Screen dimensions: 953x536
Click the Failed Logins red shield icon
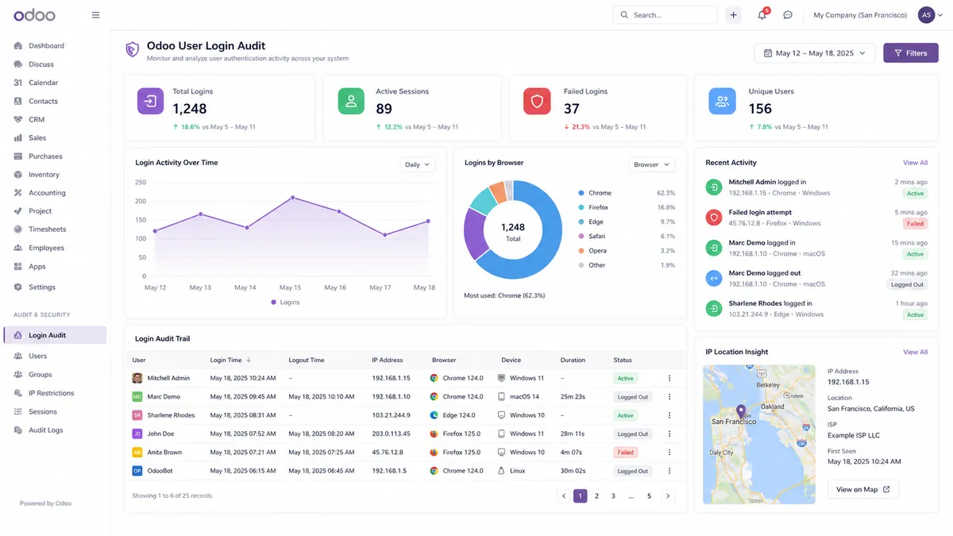pos(537,102)
